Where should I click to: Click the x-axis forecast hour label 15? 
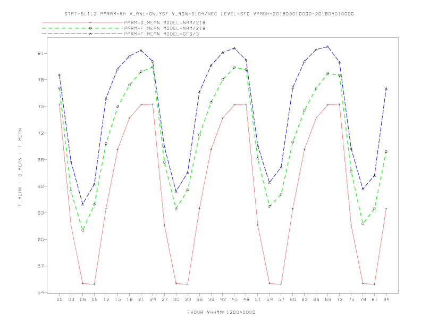(117, 299)
